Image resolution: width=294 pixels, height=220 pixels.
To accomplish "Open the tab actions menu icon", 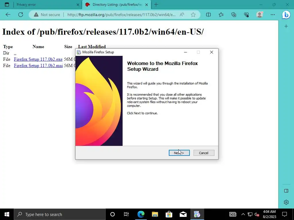I will (x=7, y=5).
